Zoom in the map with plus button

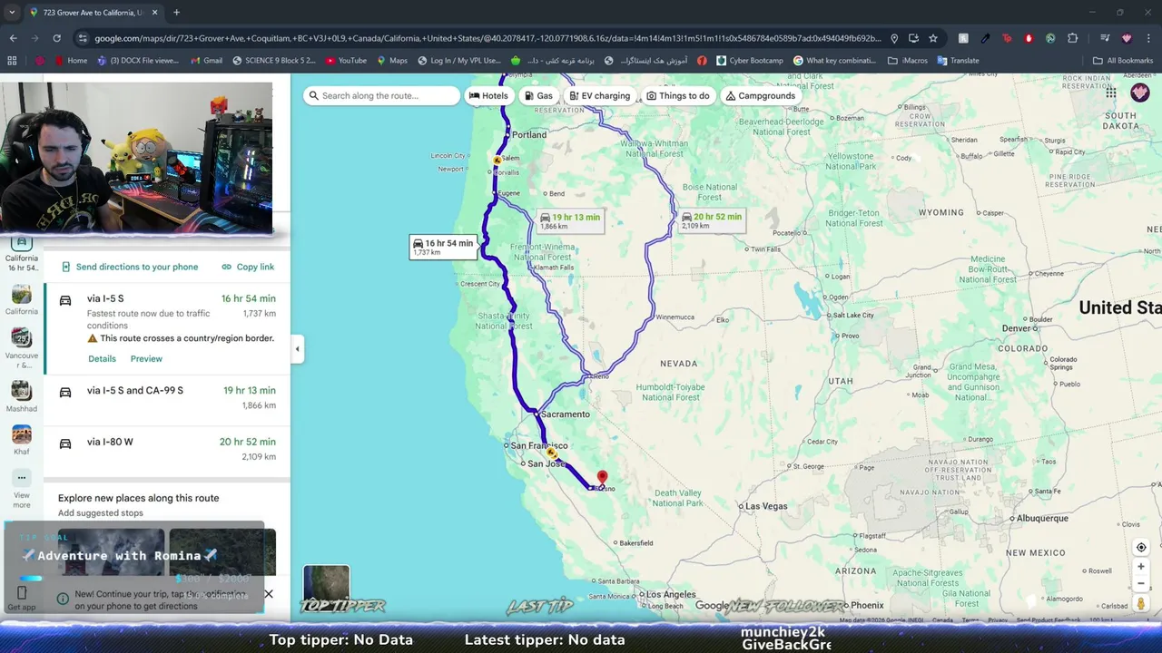click(1141, 567)
